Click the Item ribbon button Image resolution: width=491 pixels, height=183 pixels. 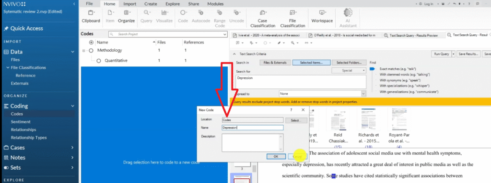pyautogui.click(x=110, y=17)
